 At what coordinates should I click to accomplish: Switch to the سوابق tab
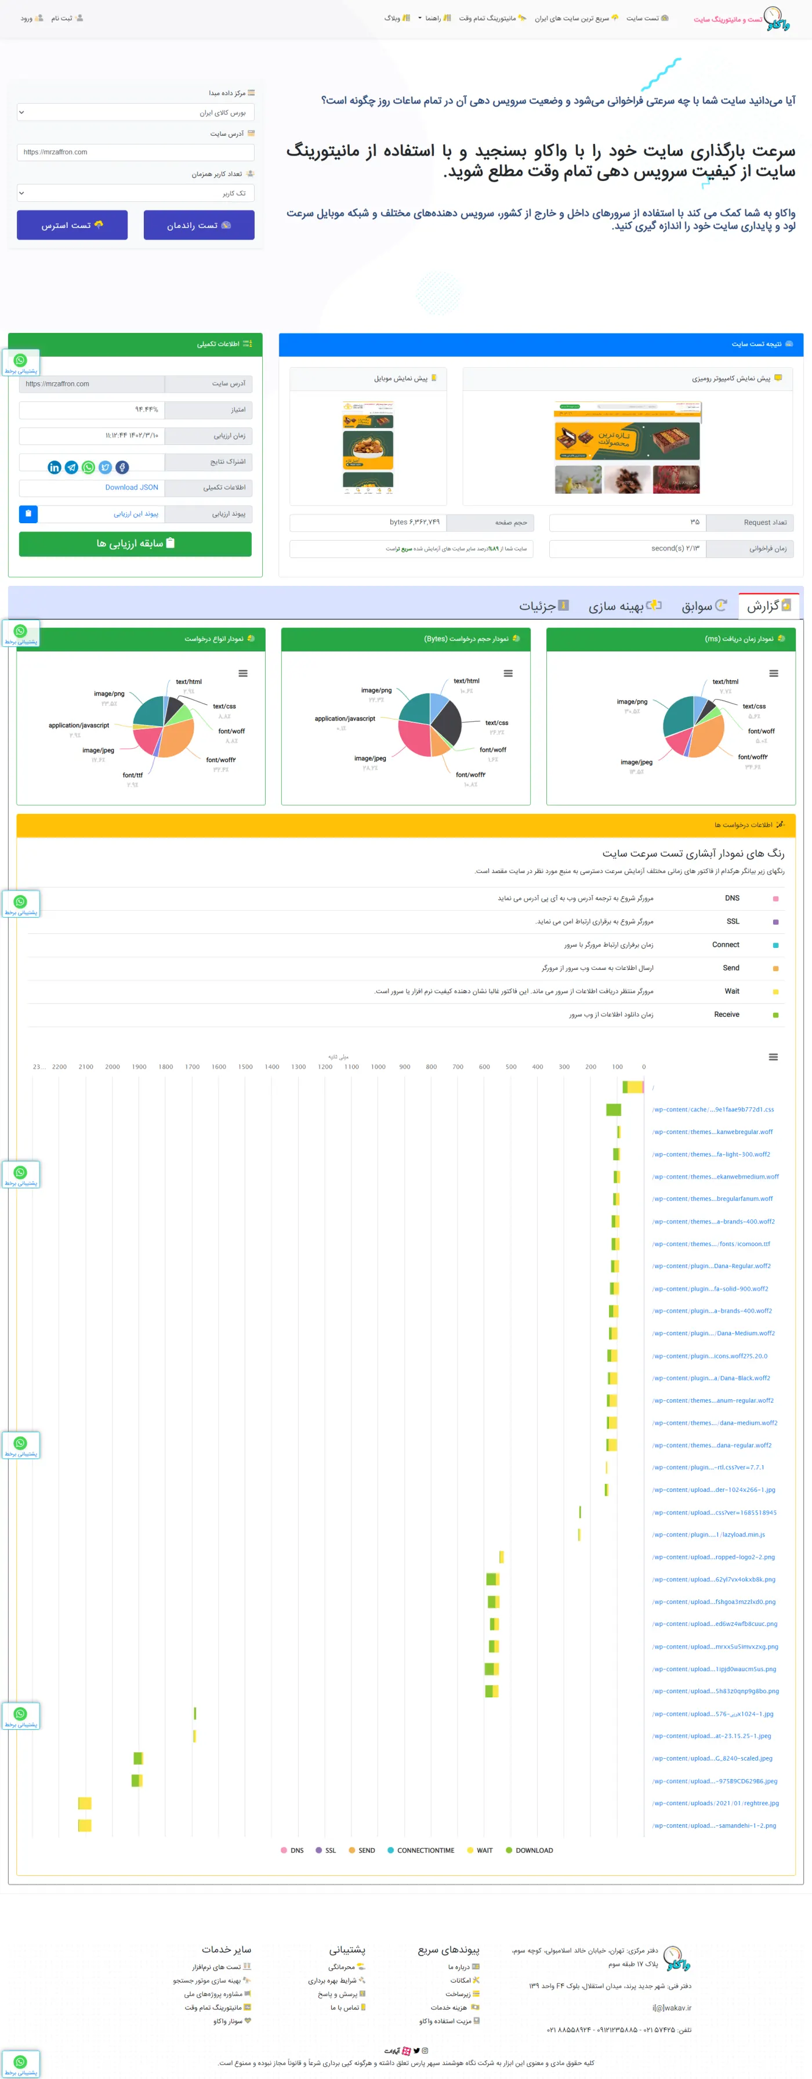(704, 605)
